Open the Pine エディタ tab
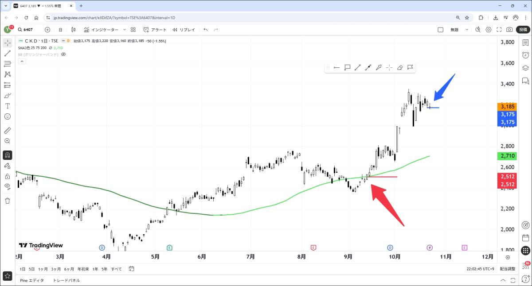The image size is (532, 286). tap(32, 280)
